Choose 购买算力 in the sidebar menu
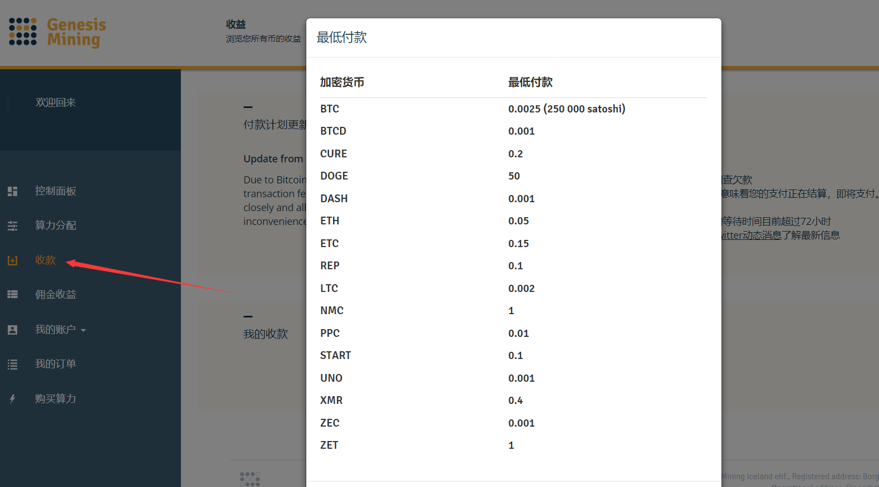Screen dimensions: 879x487 [x=55, y=399]
